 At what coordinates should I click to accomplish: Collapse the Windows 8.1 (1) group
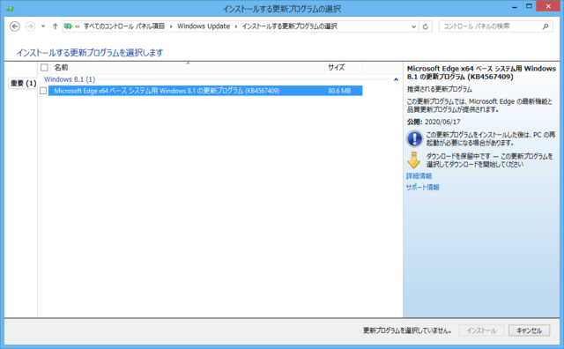coord(396,79)
